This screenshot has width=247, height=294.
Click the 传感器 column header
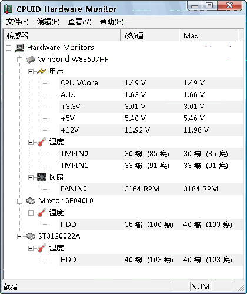62,35
